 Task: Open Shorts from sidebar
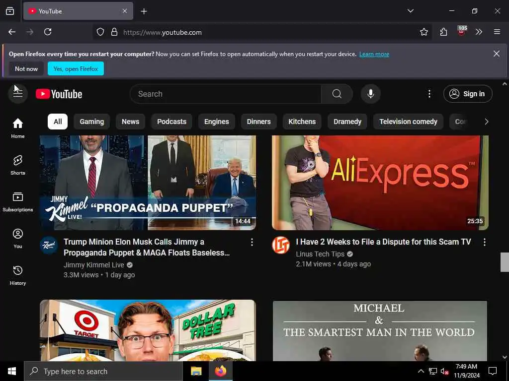[x=18, y=165]
